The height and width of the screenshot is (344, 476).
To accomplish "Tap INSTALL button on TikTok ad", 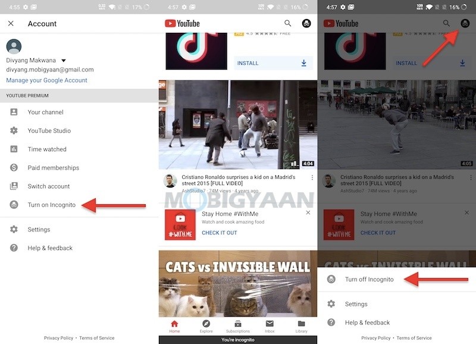I will (x=273, y=63).
